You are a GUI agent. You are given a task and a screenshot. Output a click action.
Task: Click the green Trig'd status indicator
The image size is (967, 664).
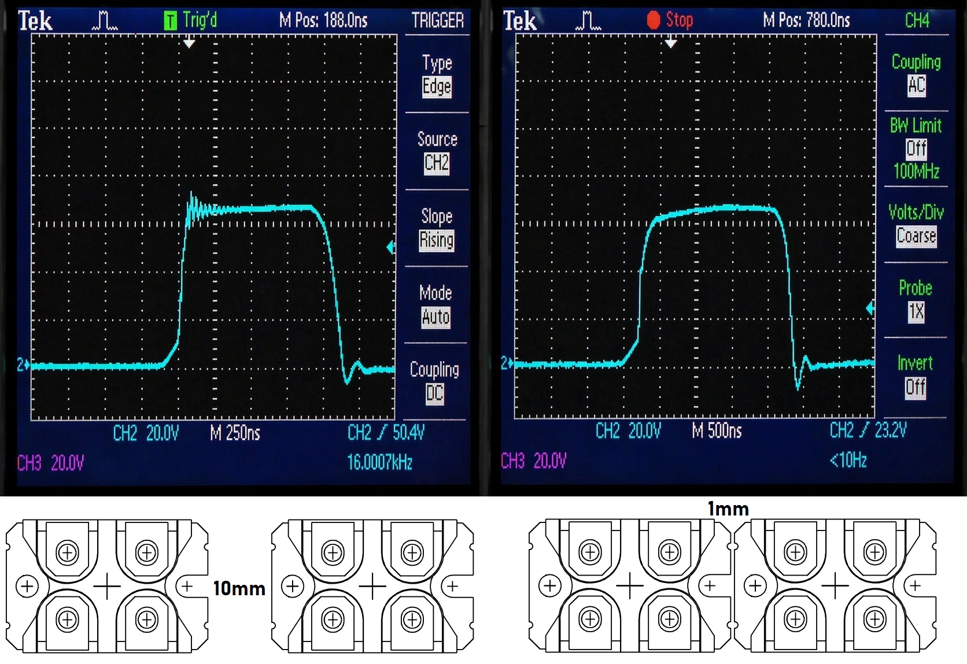coord(190,21)
